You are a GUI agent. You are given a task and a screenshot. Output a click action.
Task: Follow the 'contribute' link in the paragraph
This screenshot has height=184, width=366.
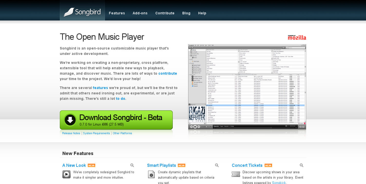click(168, 73)
